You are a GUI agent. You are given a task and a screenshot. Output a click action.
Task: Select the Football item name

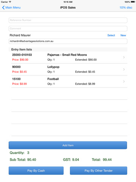pyautogui.click(x=53, y=79)
